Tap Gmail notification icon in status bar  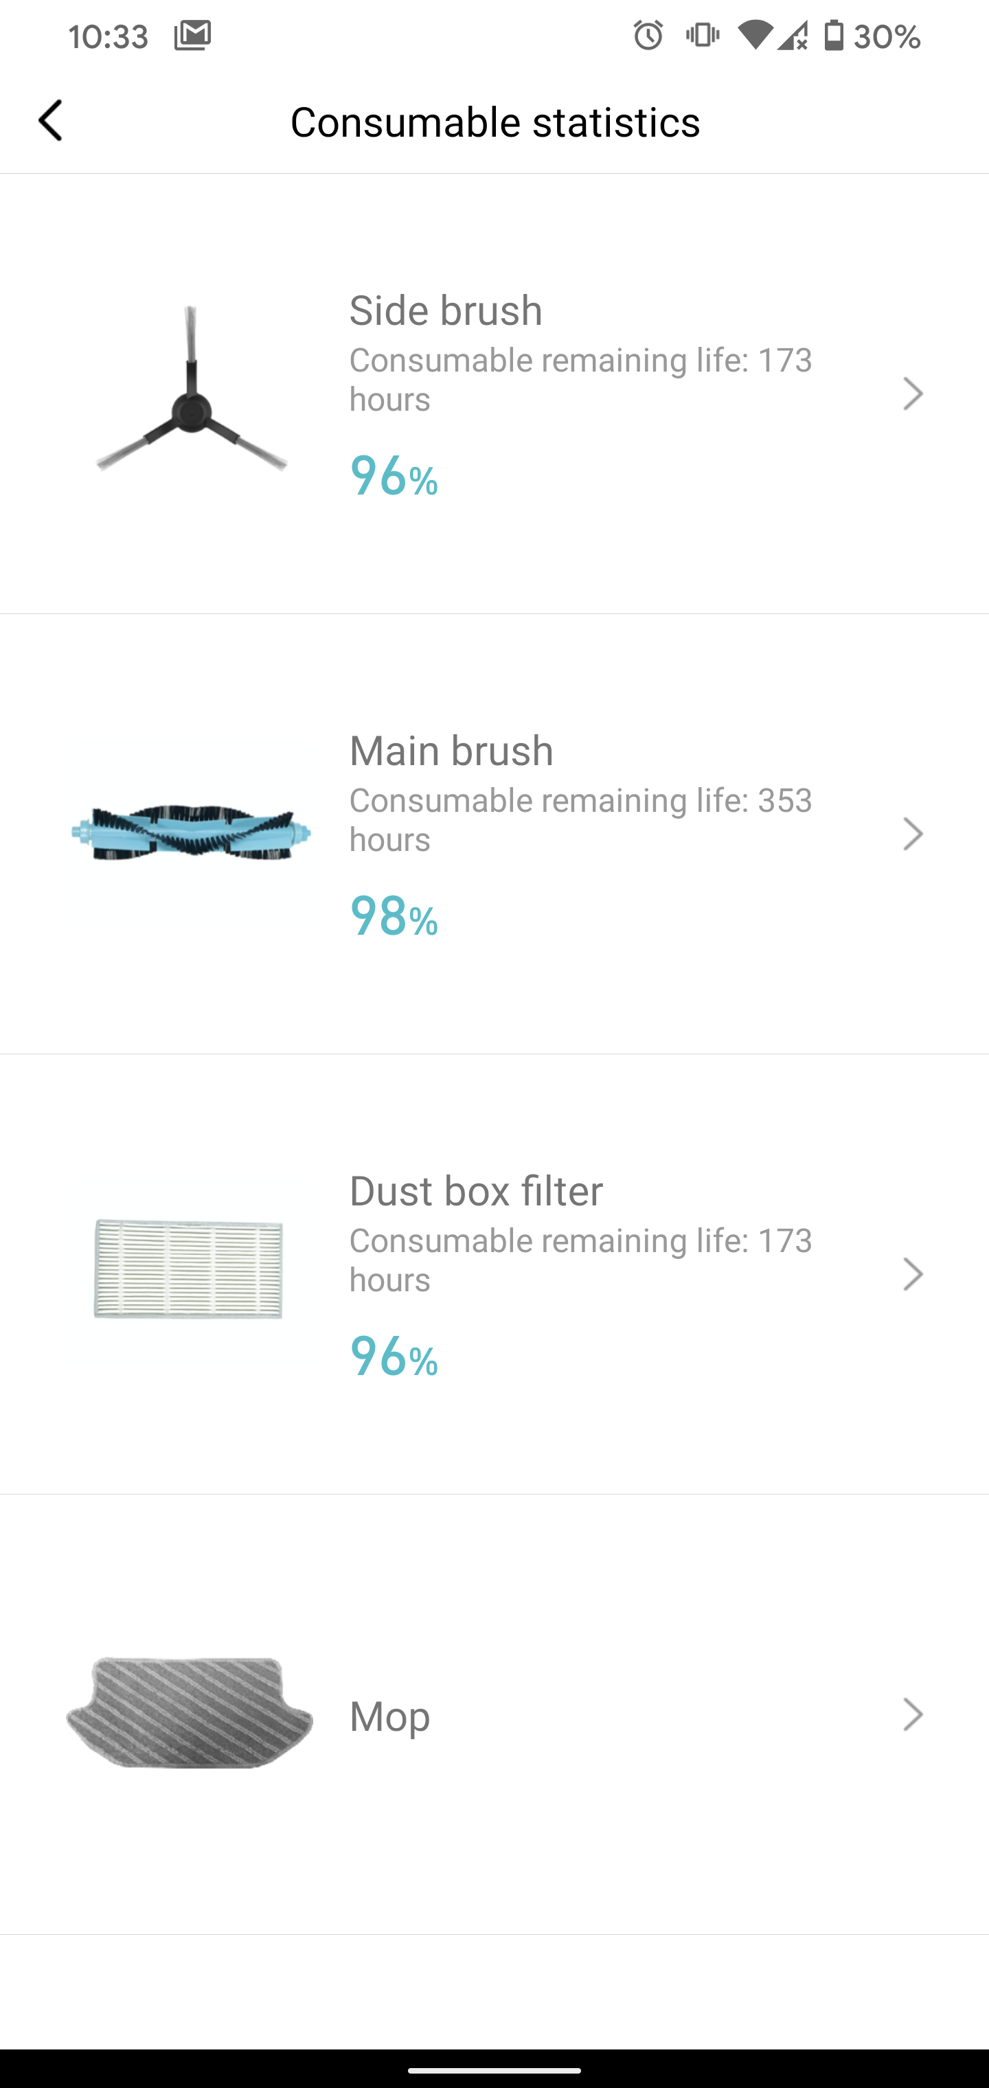pyautogui.click(x=193, y=36)
